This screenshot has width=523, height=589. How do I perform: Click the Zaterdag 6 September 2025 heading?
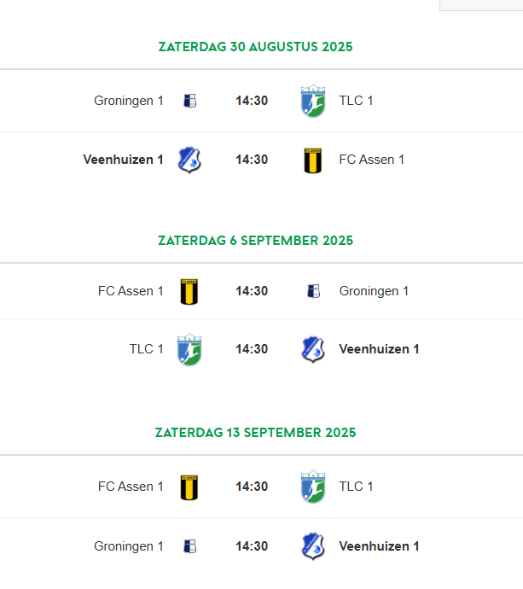tap(255, 241)
